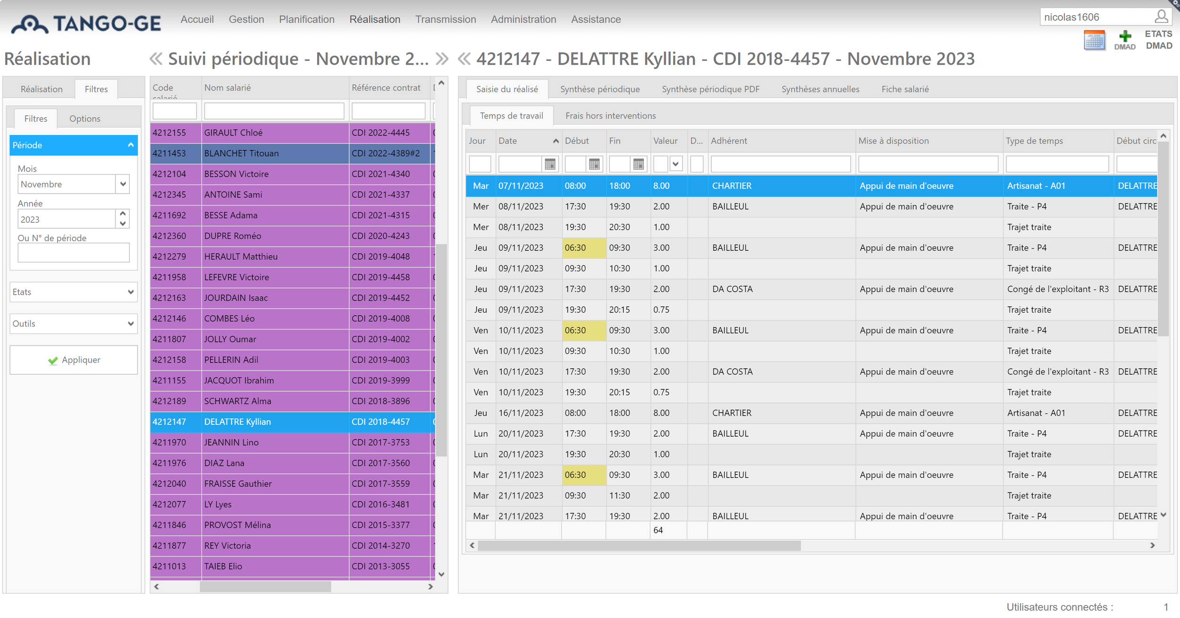The image size is (1180, 618).
Task: Open the Réalisation menu
Action: [375, 19]
